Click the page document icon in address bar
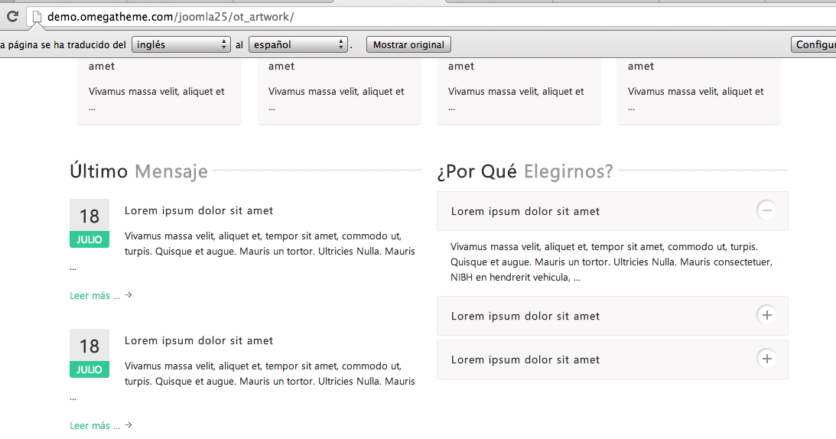Screen dimensions: 836x439 37,17
